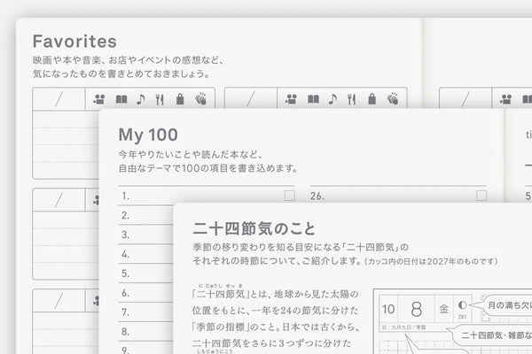
Task: Choose fork and knife icon in middle top Favorites card
Action: tap(351, 99)
